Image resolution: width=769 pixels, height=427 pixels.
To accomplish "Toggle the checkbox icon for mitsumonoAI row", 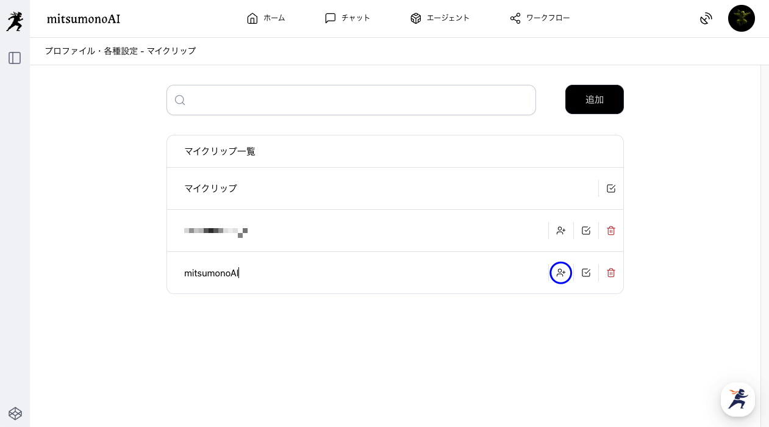I will point(586,273).
